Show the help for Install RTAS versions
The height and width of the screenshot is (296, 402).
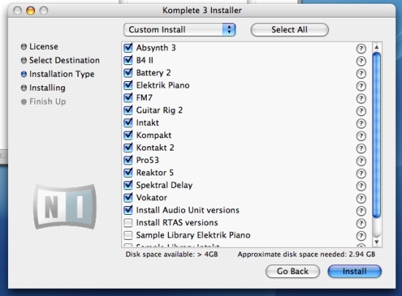click(x=361, y=224)
